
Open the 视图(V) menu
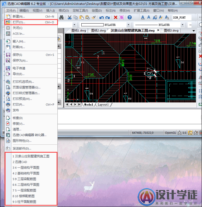[x=38, y=11]
